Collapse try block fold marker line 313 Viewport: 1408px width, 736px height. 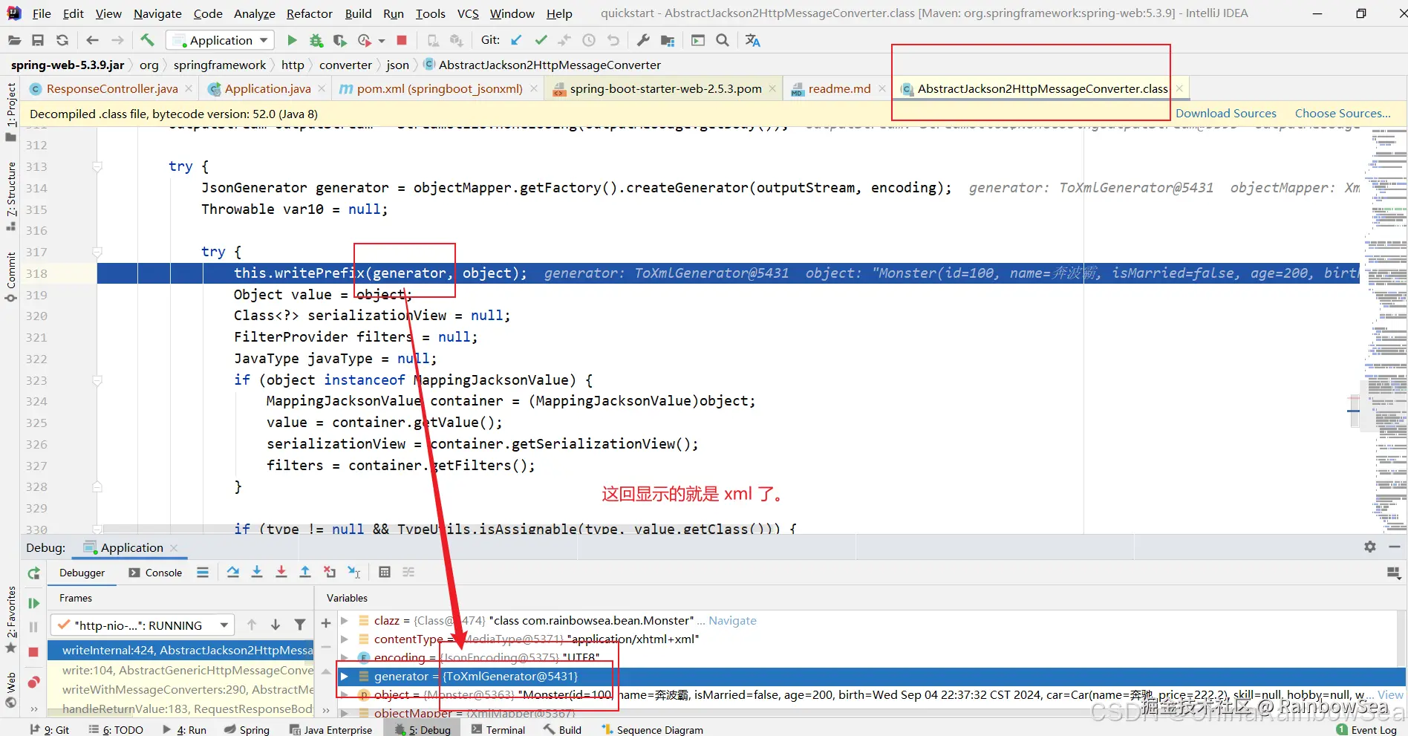coord(97,166)
